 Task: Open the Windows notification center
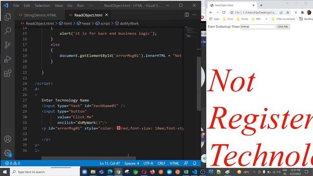pos(307,172)
